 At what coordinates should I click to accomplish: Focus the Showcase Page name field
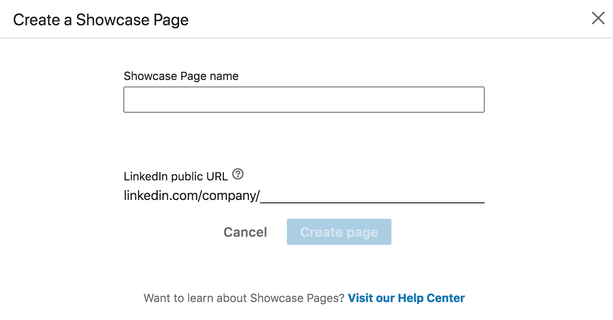tap(304, 100)
